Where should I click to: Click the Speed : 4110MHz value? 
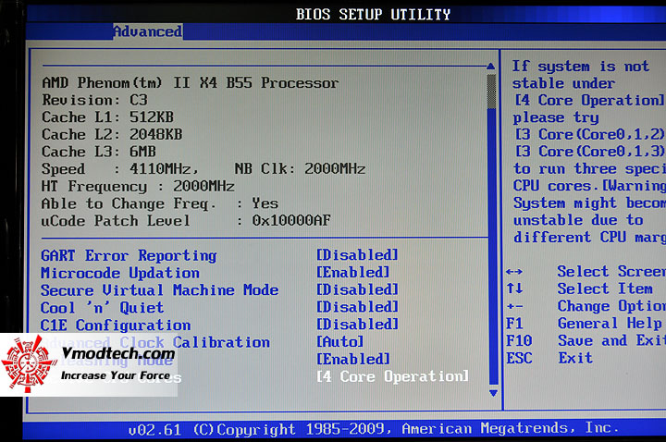[120, 169]
